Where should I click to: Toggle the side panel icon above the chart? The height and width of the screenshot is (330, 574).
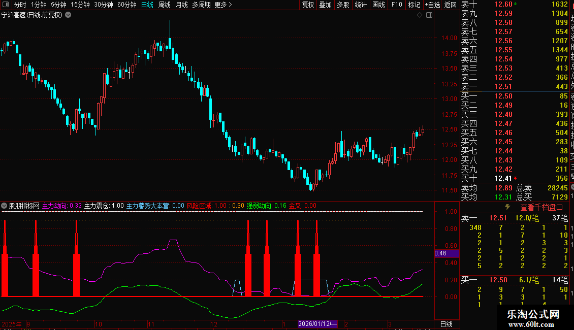[429, 15]
